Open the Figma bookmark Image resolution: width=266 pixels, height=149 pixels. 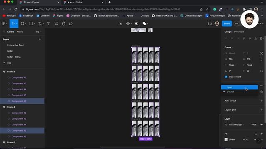tap(58, 16)
